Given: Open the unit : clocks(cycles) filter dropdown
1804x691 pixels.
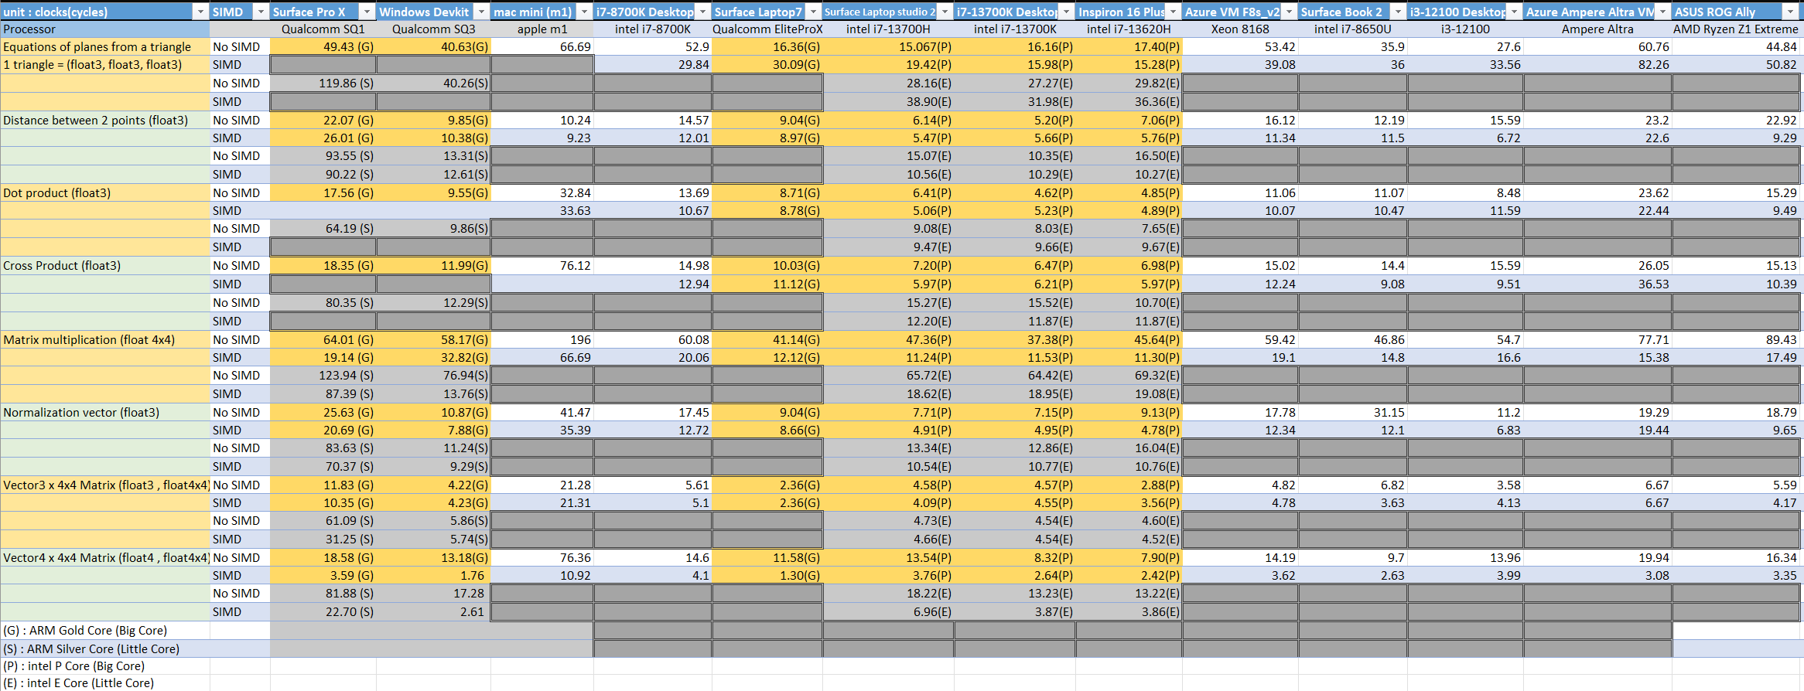Looking at the screenshot, I should tap(200, 12).
